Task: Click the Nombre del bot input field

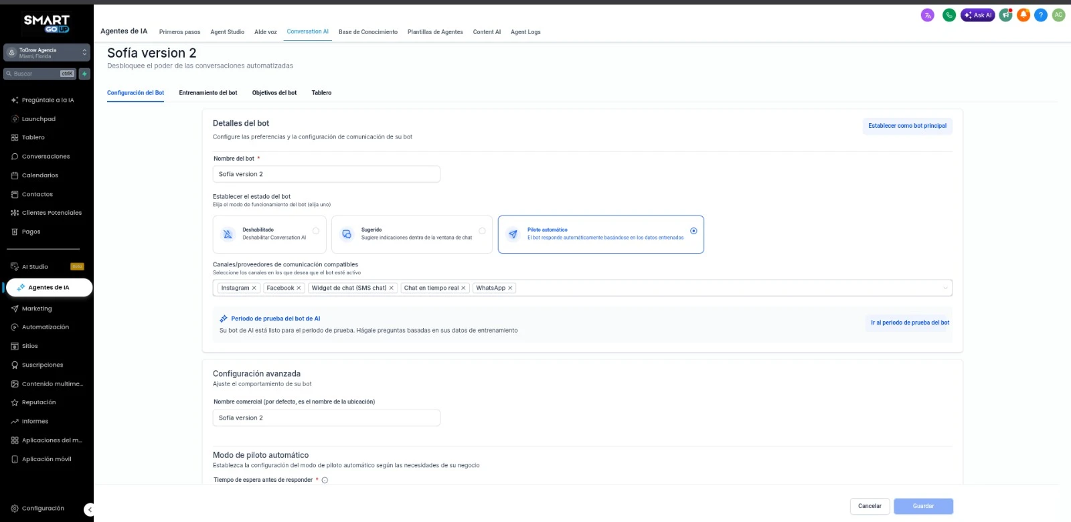Action: coord(327,174)
